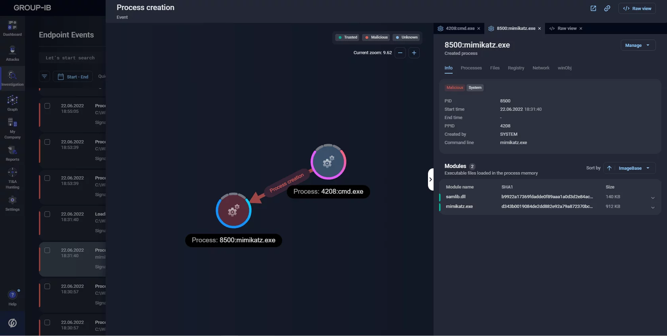Open the Dashboard sidebar icon
Image resolution: width=667 pixels, height=336 pixels.
tap(12, 28)
